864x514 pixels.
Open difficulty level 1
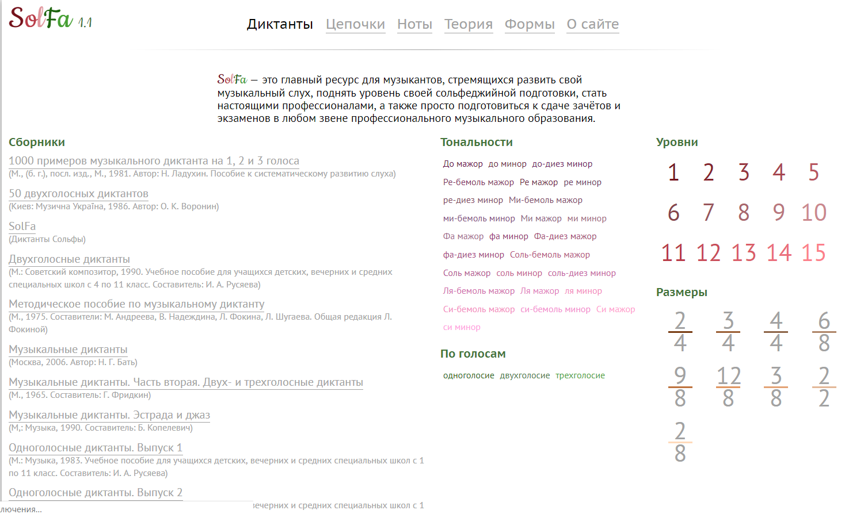tap(673, 172)
